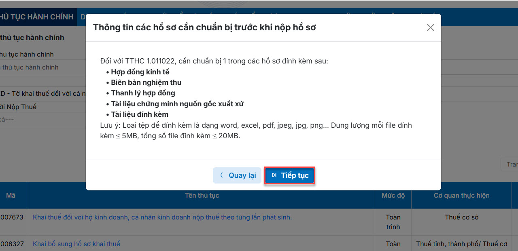Click the forward icon inside Tiếp tục

click(274, 175)
